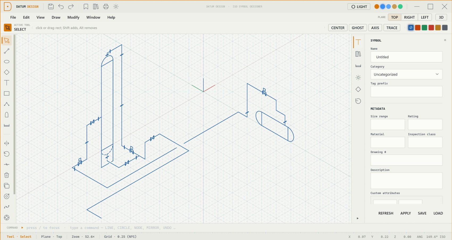Image resolution: width=452 pixels, height=240 pixels.
Task: Pick the Ellipse tool
Action: pyautogui.click(x=7, y=62)
